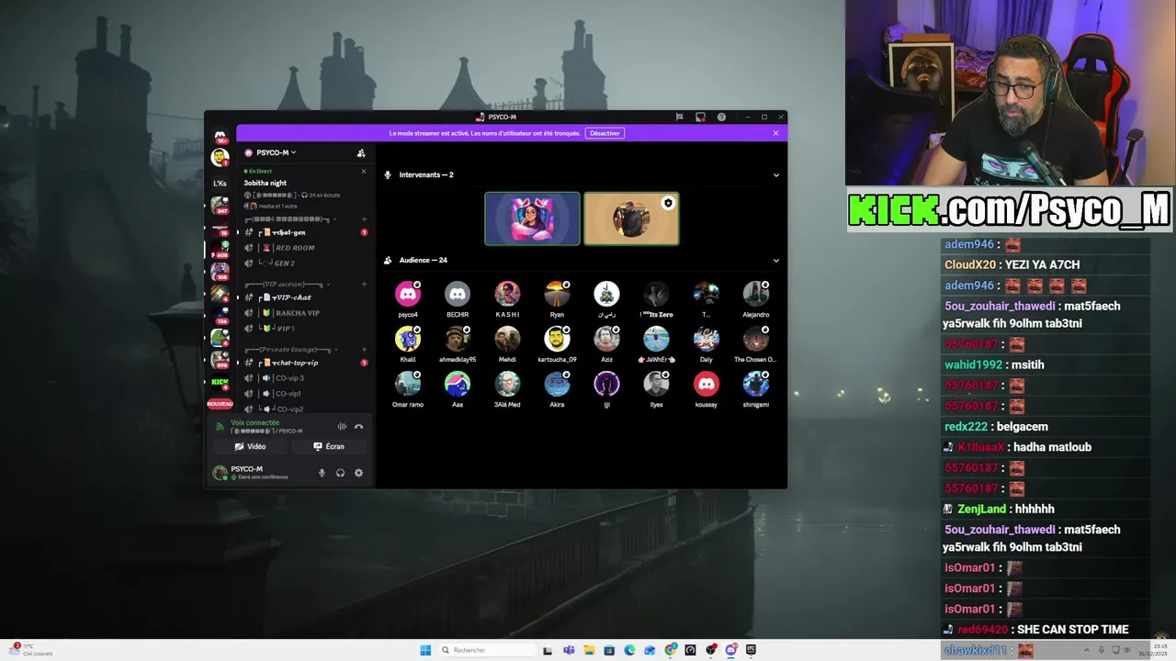This screenshot has height=661, width=1176.
Task: Open Microsoft Teams from the taskbar
Action: coord(569,650)
